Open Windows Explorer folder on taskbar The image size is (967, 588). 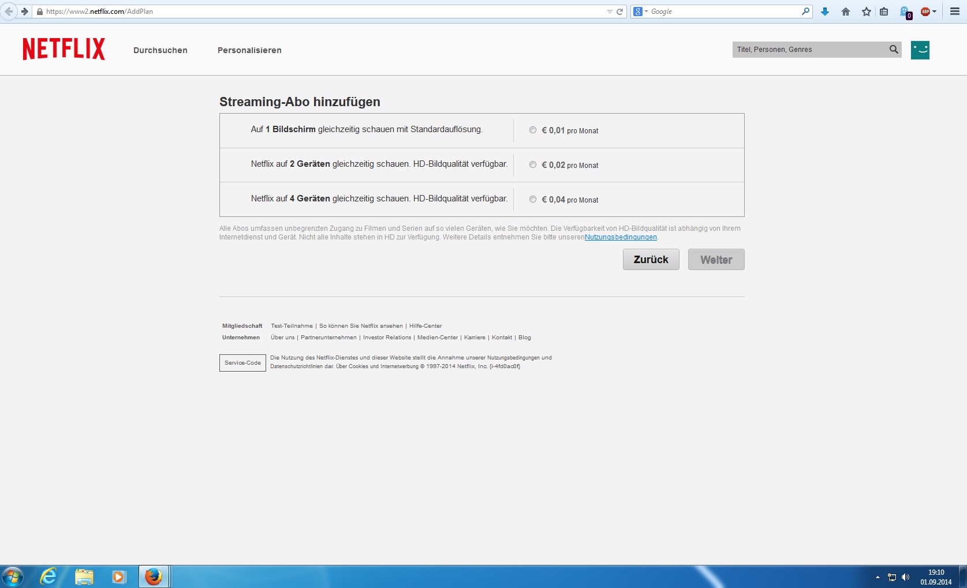coord(84,576)
